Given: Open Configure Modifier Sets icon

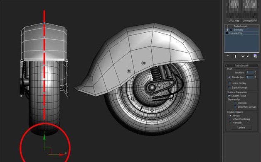Looking at the screenshot, I should [255, 56].
